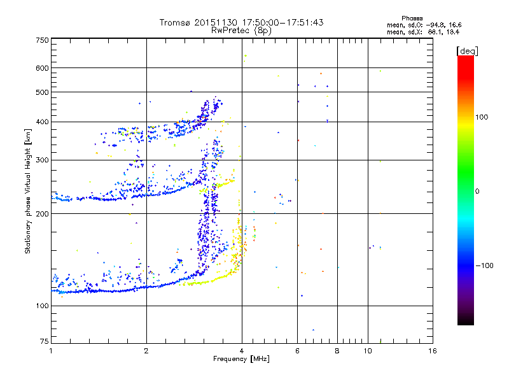The height and width of the screenshot is (382, 509).
Task: Click the y-axis tick label '600'
Action: click(42, 68)
